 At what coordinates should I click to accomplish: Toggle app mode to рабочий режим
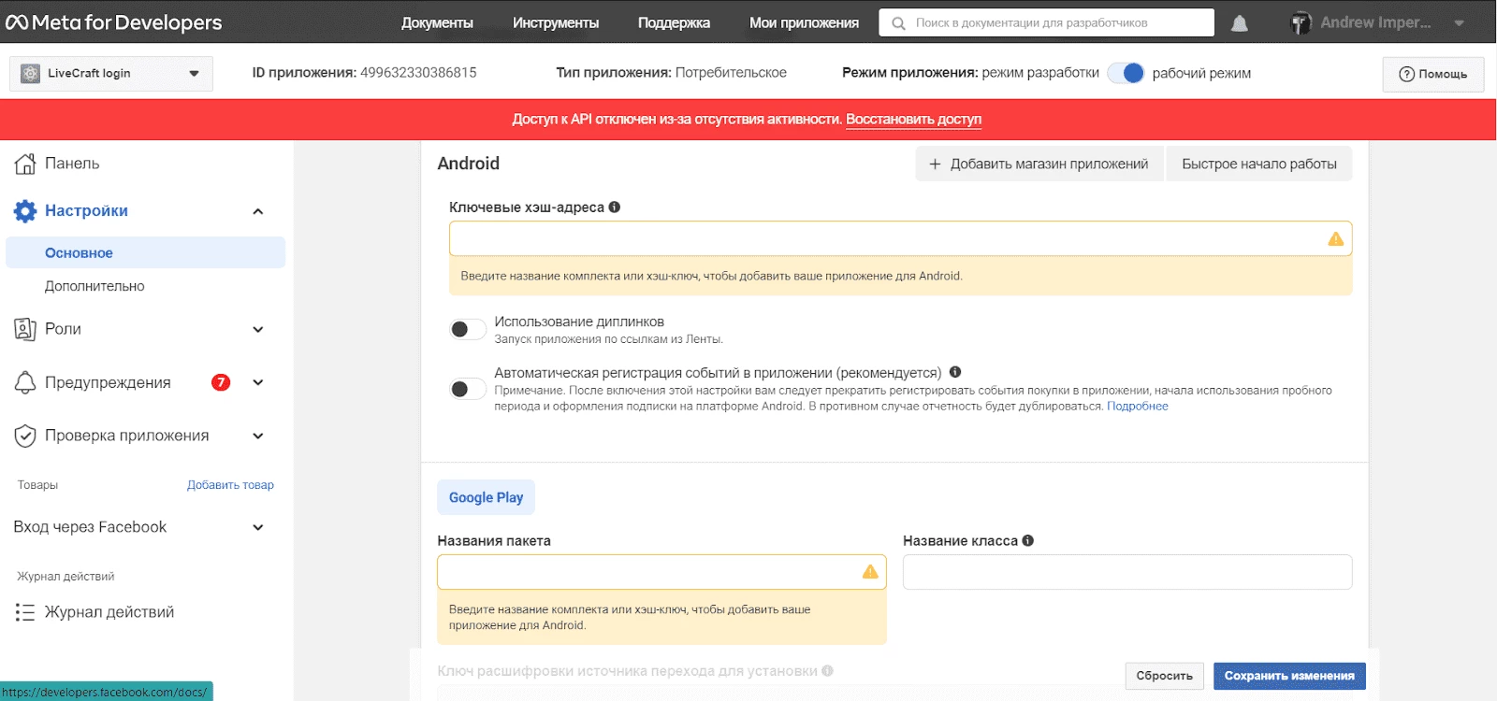[x=1126, y=73]
